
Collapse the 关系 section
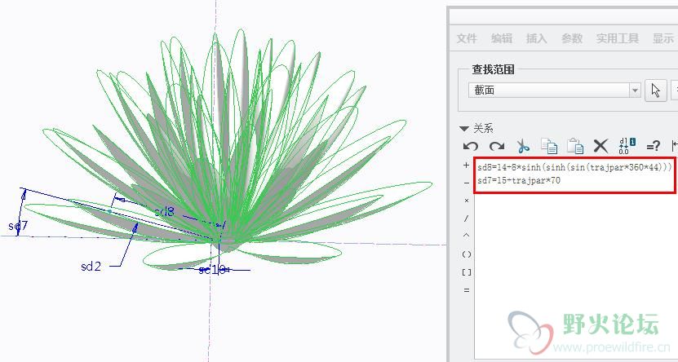coord(464,128)
